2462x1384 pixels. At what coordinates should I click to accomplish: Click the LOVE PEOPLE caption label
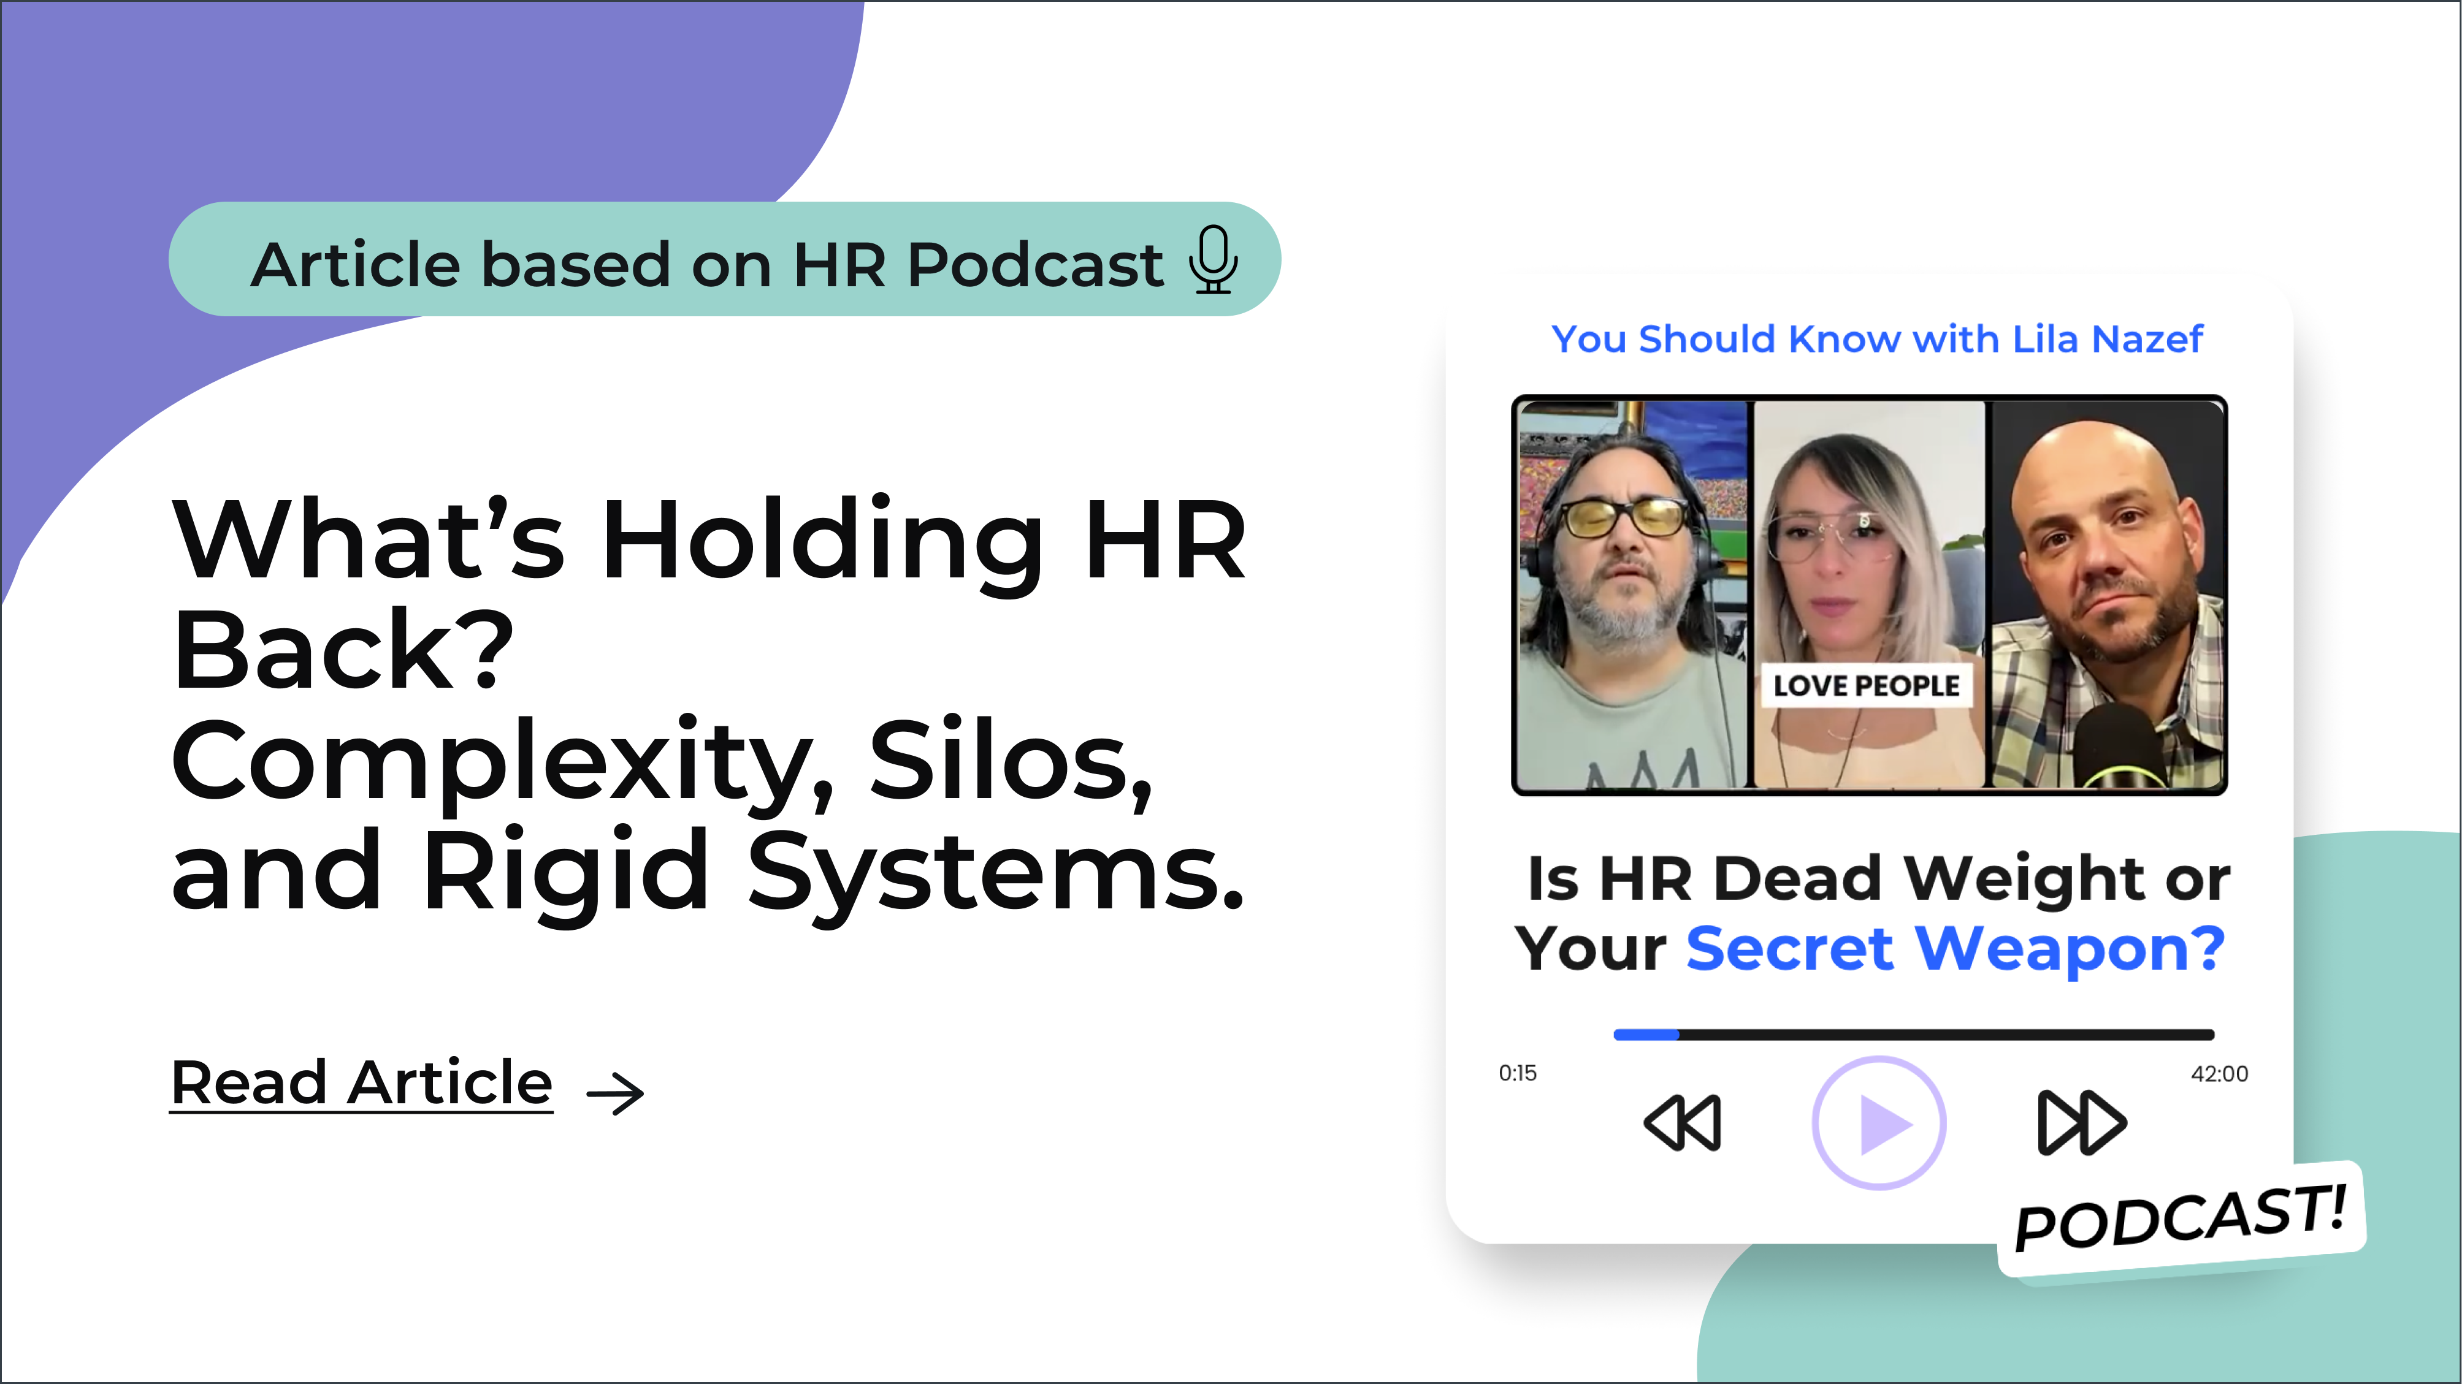tap(1865, 685)
